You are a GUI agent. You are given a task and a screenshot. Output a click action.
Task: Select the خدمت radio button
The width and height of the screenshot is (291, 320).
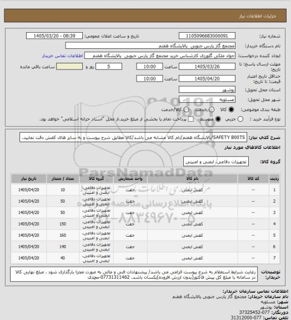pos(212,109)
